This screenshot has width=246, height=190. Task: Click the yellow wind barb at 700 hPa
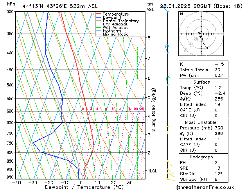(x=167, y=129)
